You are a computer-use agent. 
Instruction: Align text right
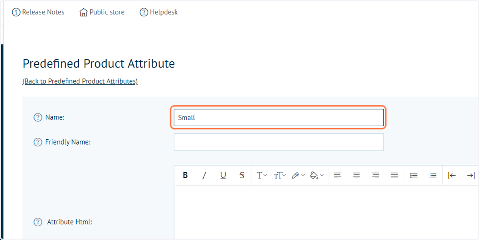pyautogui.click(x=375, y=175)
